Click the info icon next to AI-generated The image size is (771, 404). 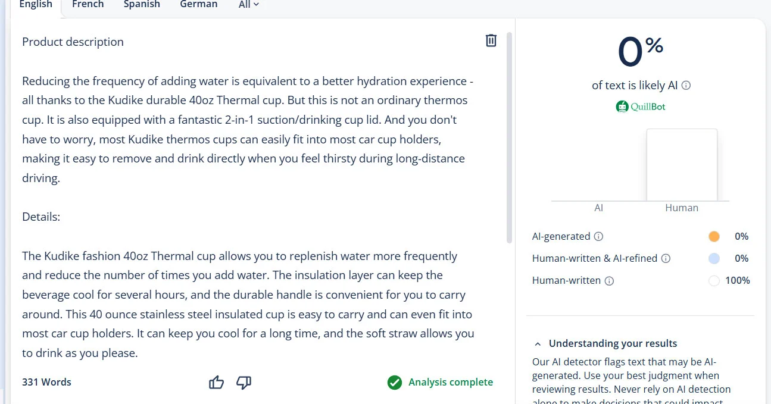599,237
